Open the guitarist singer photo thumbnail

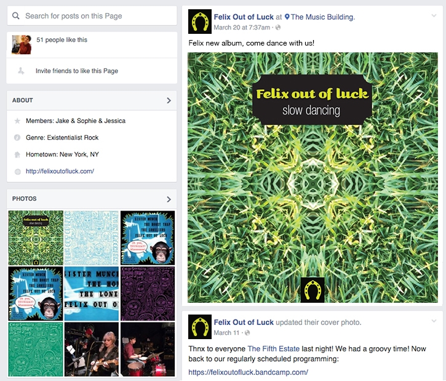[92, 350]
